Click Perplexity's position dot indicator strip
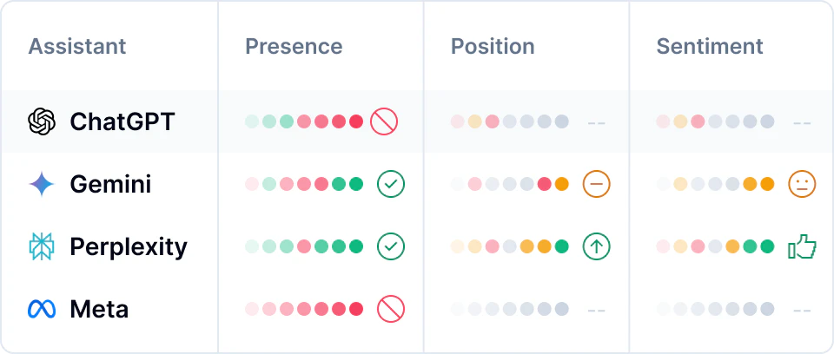This screenshot has width=834, height=354. coord(509,246)
